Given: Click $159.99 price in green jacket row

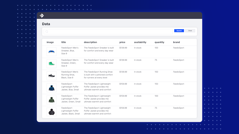Looking at the screenshot, I should pos(123,96).
